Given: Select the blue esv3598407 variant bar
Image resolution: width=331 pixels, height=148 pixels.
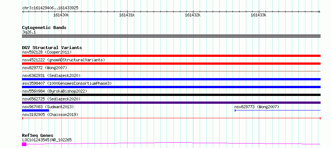Looking at the screenshot, I should coord(171,87).
